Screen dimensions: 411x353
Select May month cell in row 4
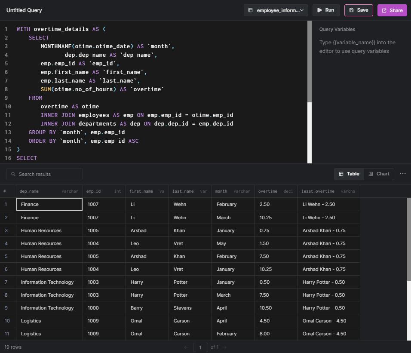pos(233,243)
